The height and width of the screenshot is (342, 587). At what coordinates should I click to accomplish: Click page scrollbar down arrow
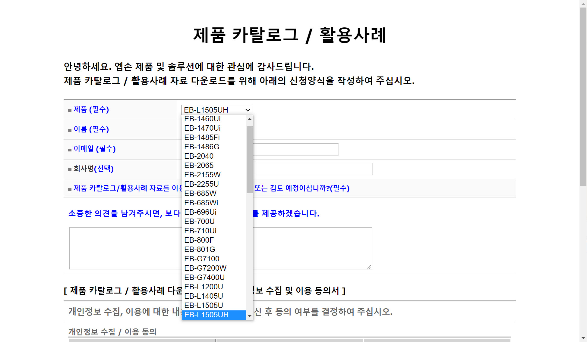tap(583, 338)
